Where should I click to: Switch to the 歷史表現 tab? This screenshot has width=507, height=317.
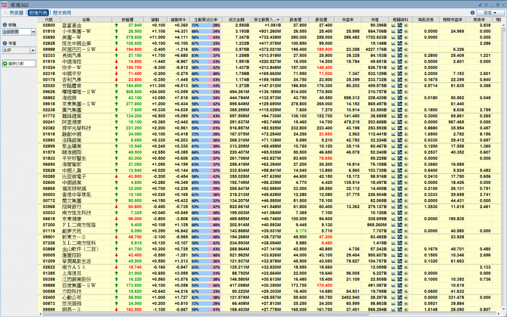click(x=62, y=12)
